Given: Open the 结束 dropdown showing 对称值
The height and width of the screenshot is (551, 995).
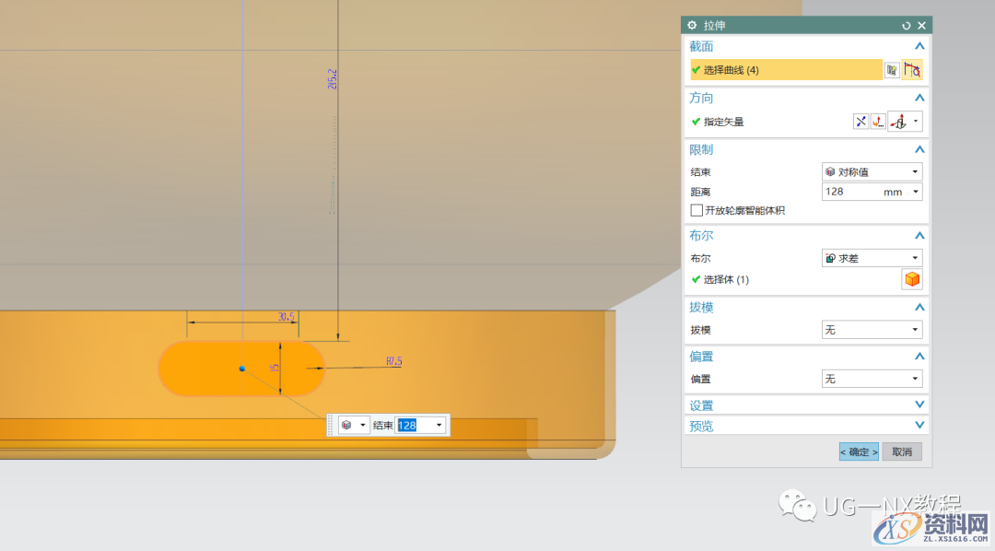Looking at the screenshot, I should pyautogui.click(x=872, y=171).
